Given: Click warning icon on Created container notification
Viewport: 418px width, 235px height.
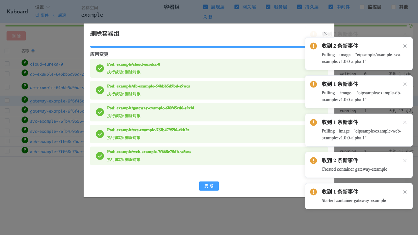Looking at the screenshot, I should point(313,161).
